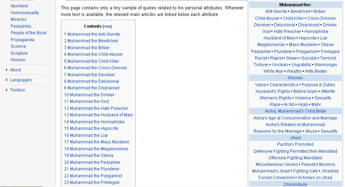Jump to 13 Muhammad the Husband of Mary

(x=98, y=115)
